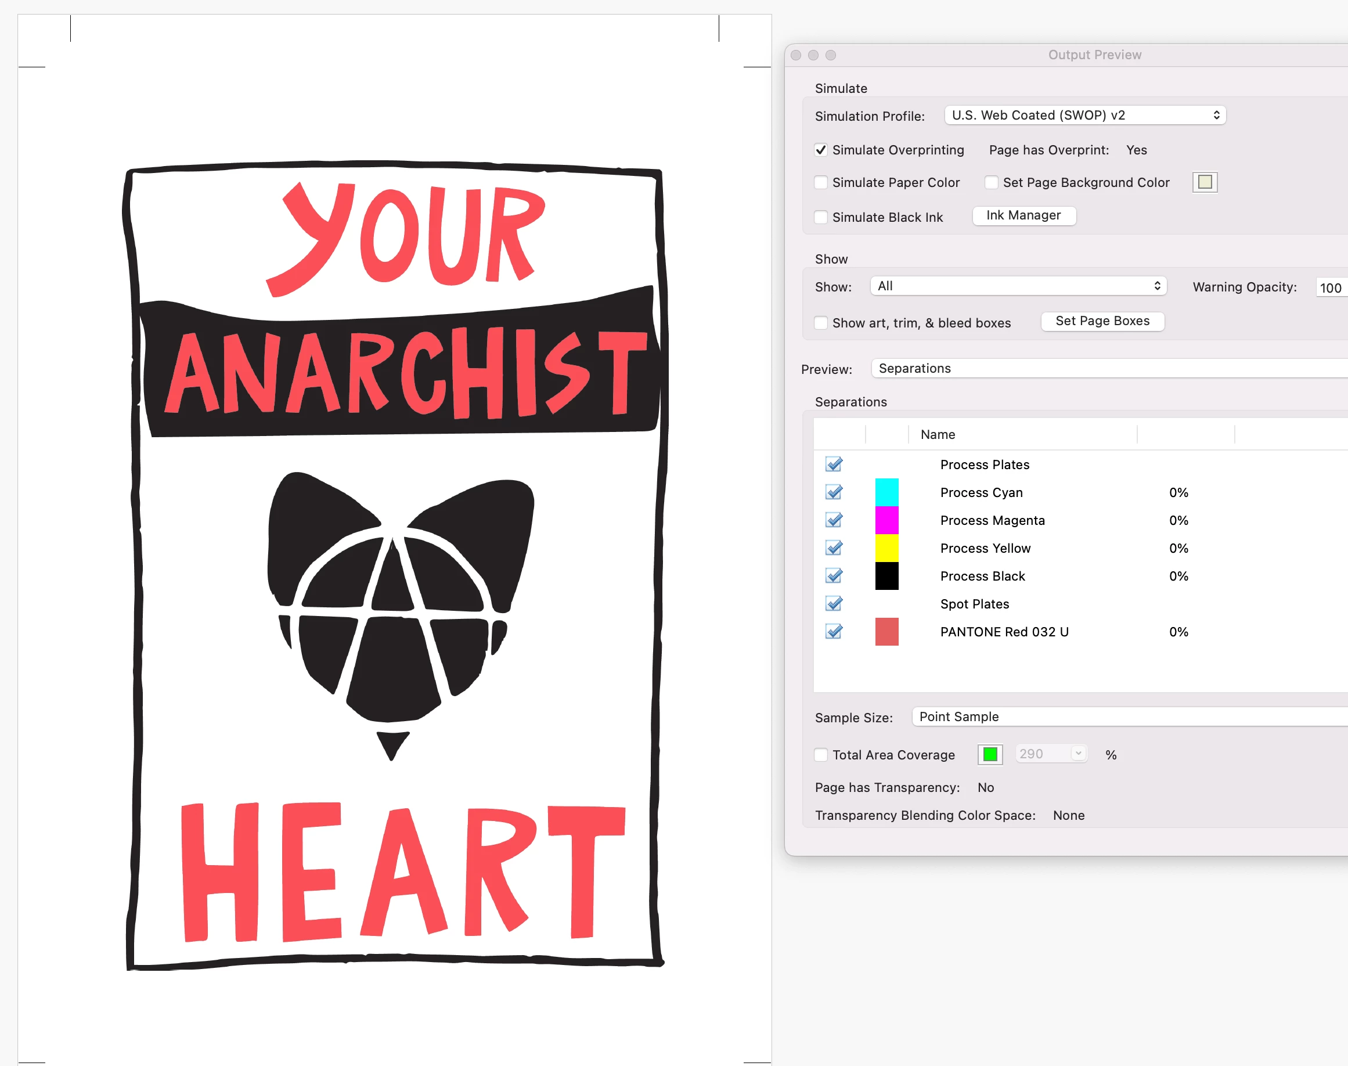
Task: Click the Set Page Boxes button
Action: (1102, 322)
